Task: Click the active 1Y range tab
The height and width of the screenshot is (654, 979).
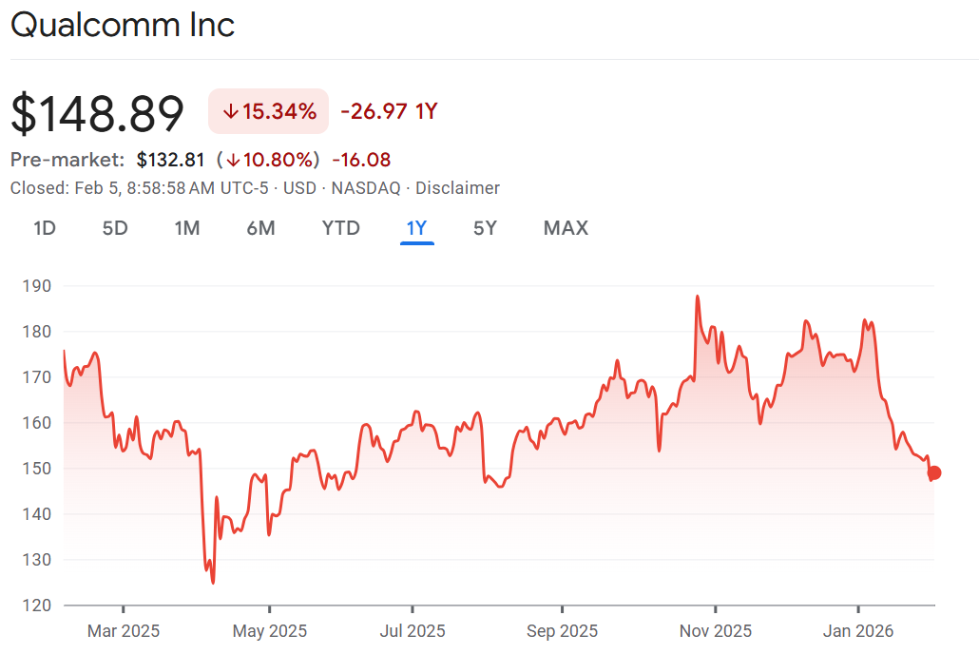Action: pyautogui.click(x=416, y=228)
